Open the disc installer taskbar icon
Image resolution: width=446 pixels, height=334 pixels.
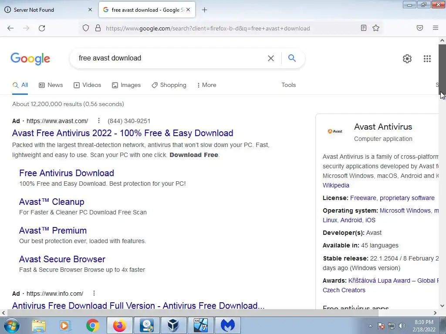pyautogui.click(x=147, y=325)
